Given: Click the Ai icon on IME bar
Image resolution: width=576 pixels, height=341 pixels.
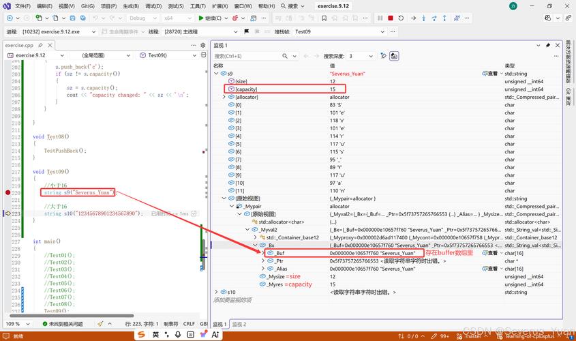Looking at the screenshot, I should (x=215, y=334).
